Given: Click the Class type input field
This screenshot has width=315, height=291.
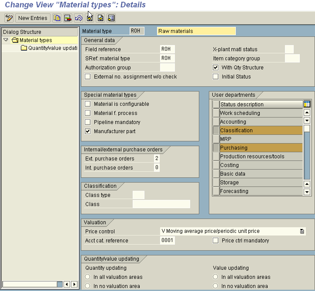Looking at the screenshot, I should pos(138,195).
